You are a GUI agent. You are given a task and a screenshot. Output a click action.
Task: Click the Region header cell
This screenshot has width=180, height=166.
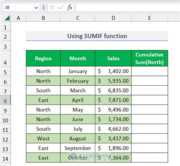pos(43,58)
